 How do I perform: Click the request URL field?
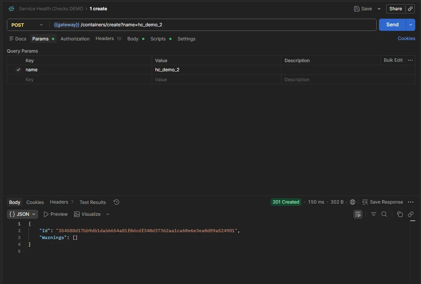pos(213,25)
